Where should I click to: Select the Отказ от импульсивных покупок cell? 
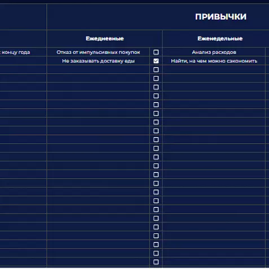pos(98,52)
